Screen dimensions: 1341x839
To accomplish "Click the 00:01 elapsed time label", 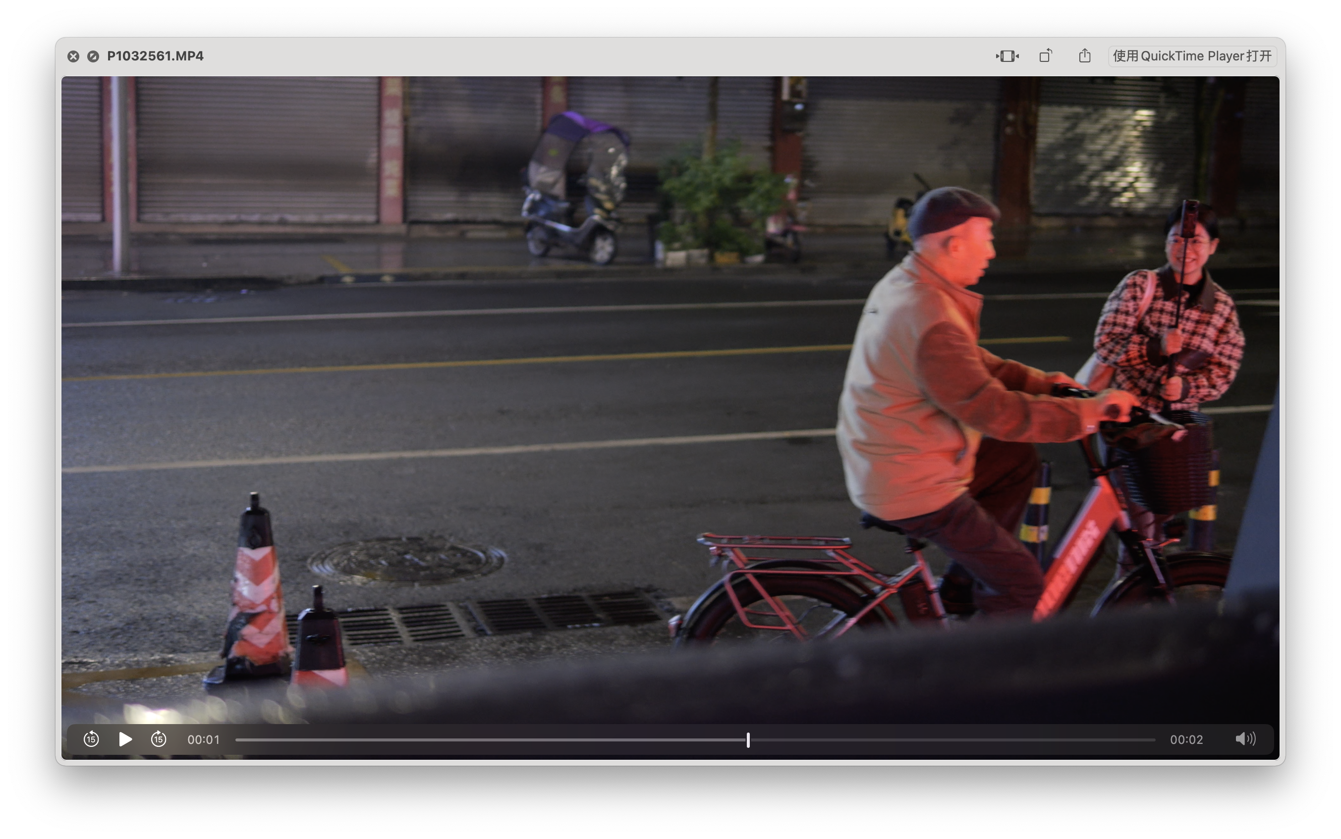I will coord(204,739).
